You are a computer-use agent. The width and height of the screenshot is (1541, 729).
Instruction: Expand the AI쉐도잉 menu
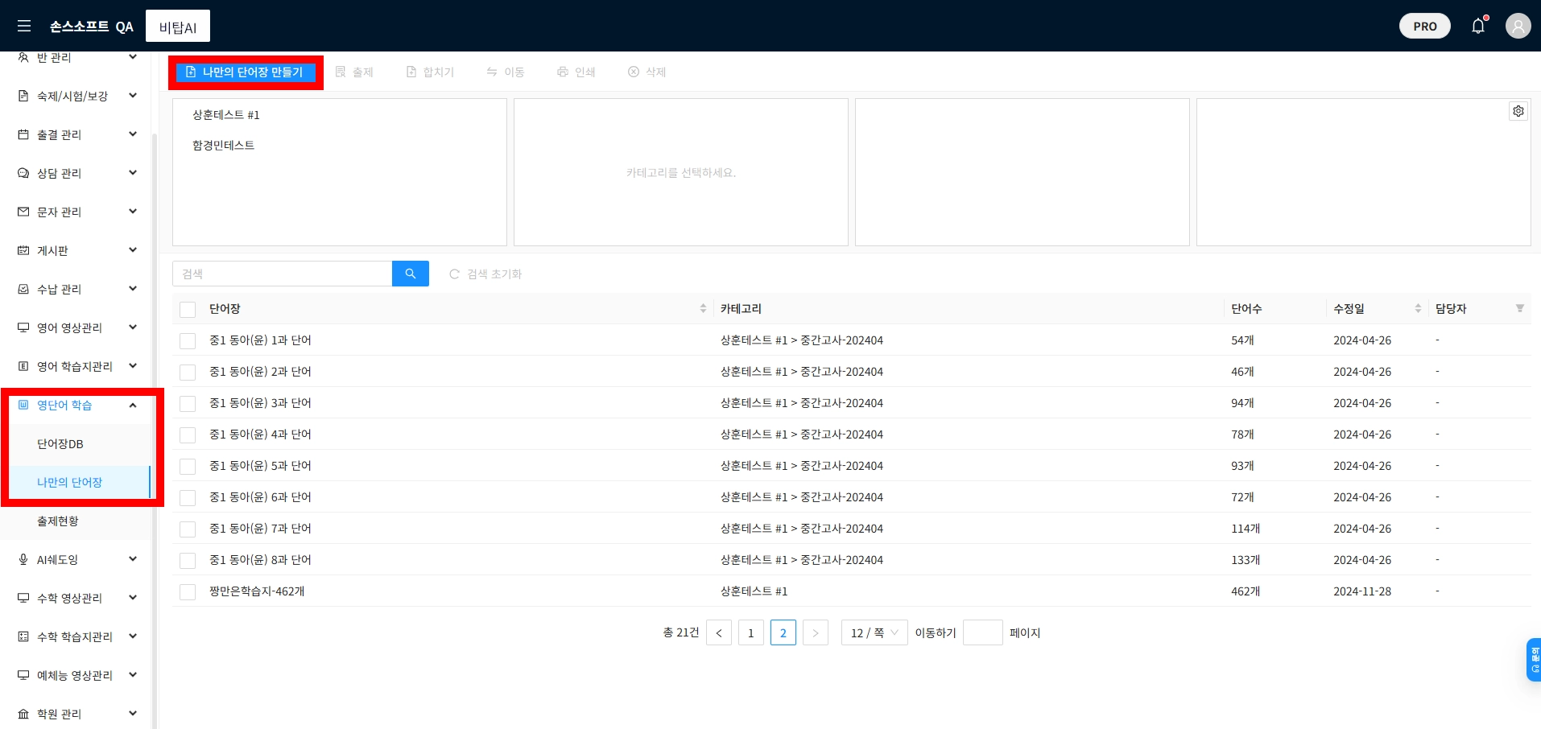(77, 559)
